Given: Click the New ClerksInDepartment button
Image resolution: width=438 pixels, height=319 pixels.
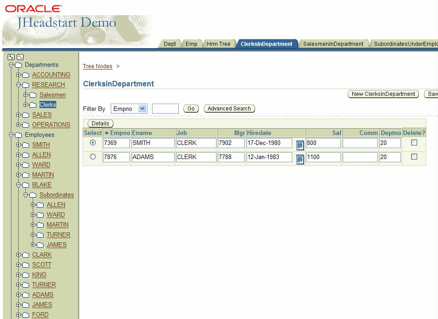Looking at the screenshot, I should (x=383, y=94).
